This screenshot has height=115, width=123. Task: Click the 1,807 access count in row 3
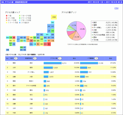pos(52,72)
